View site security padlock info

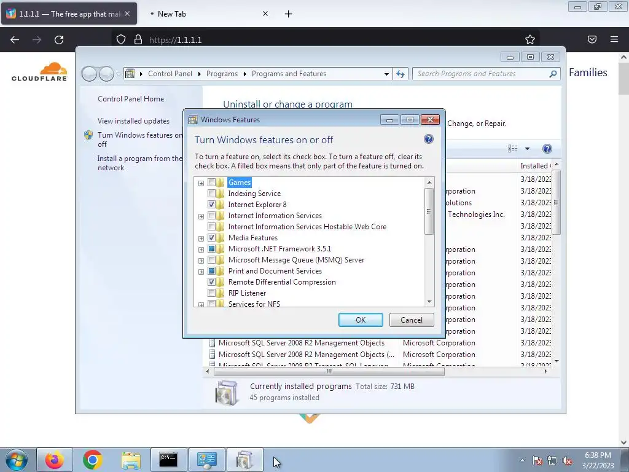tap(138, 39)
